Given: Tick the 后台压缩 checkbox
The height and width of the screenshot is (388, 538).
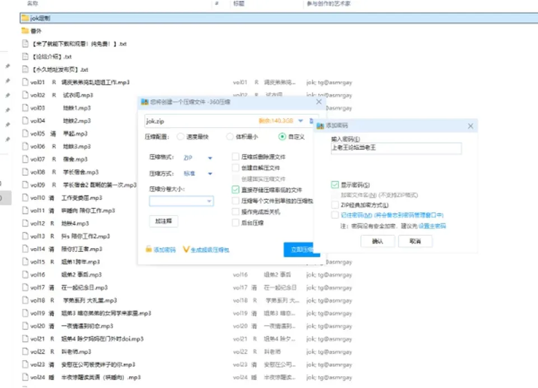Looking at the screenshot, I should (235, 223).
